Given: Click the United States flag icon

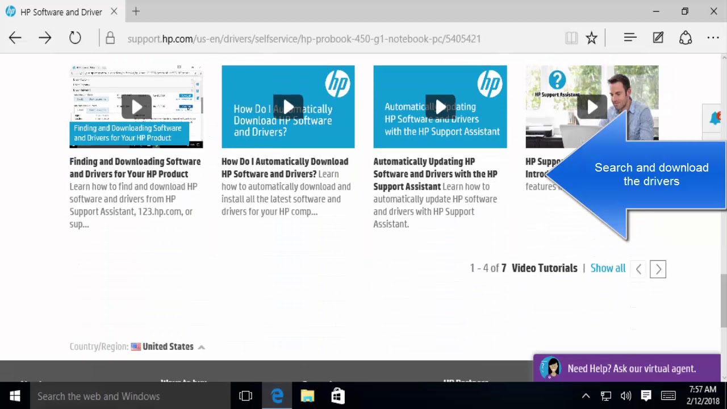Looking at the screenshot, I should (136, 347).
